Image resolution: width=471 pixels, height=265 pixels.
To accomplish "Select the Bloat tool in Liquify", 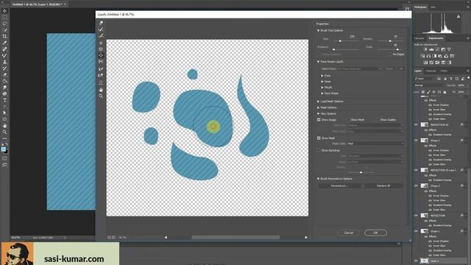I will pyautogui.click(x=101, y=55).
